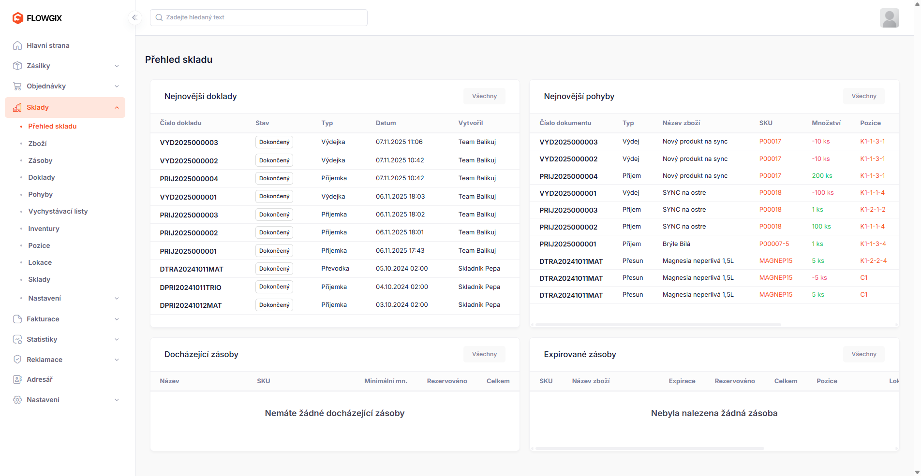Expand the warehouse Nastavení submenu chevron
Screen dimensions: 921x476
tap(117, 298)
